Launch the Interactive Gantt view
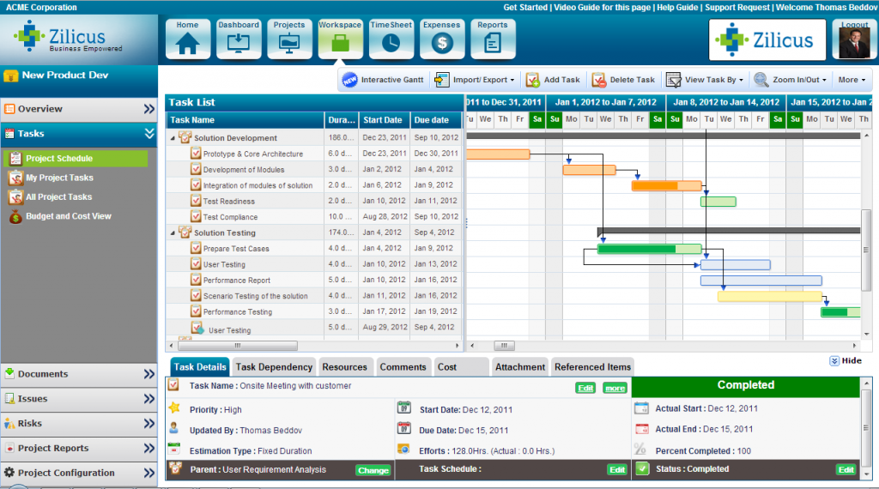 coord(383,80)
